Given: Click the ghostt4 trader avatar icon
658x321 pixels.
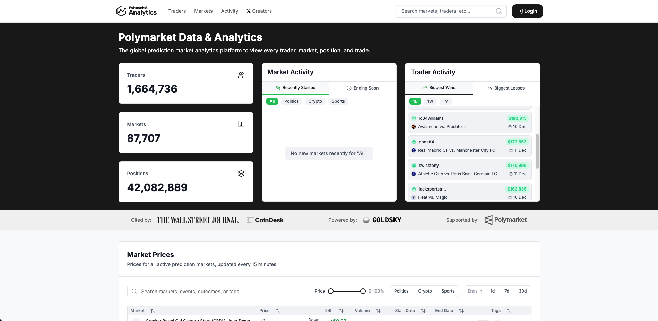Looking at the screenshot, I should click(414, 142).
